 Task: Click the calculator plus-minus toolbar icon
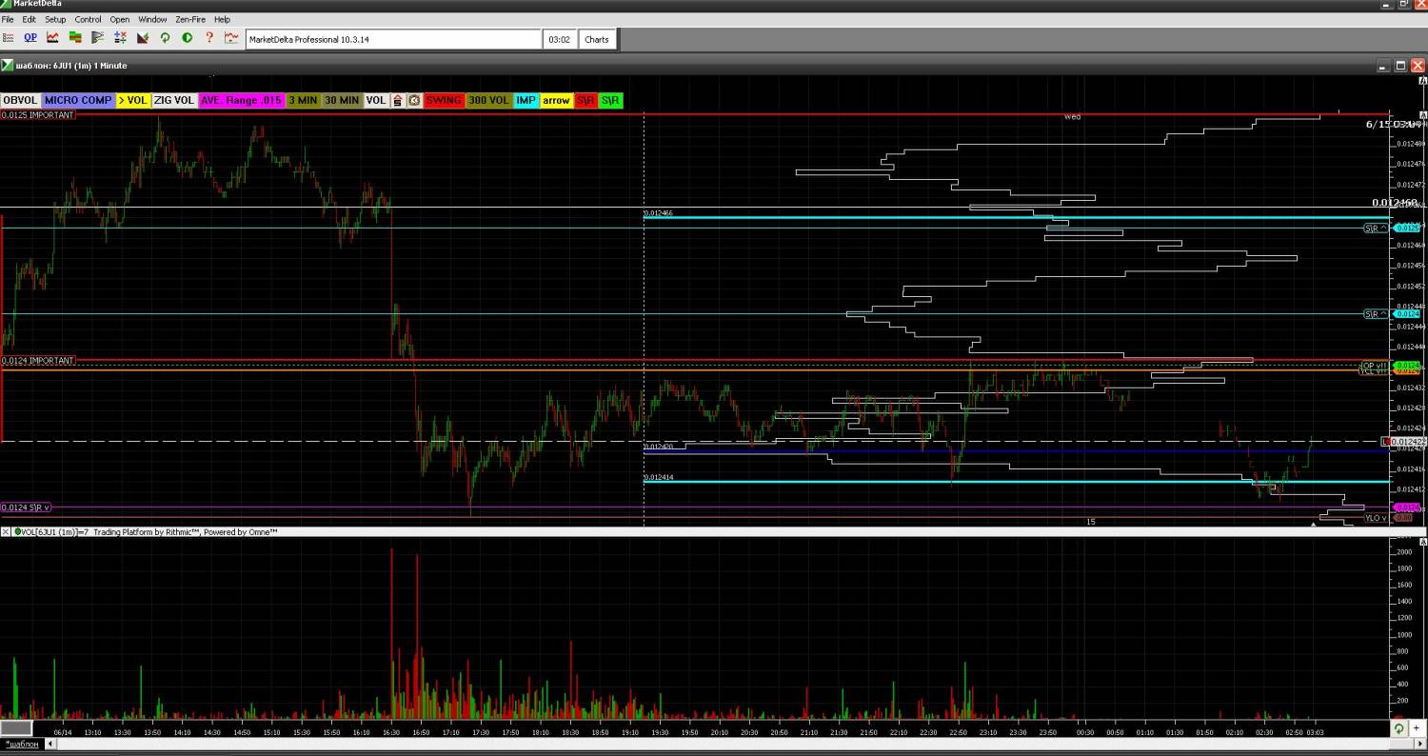click(x=120, y=38)
